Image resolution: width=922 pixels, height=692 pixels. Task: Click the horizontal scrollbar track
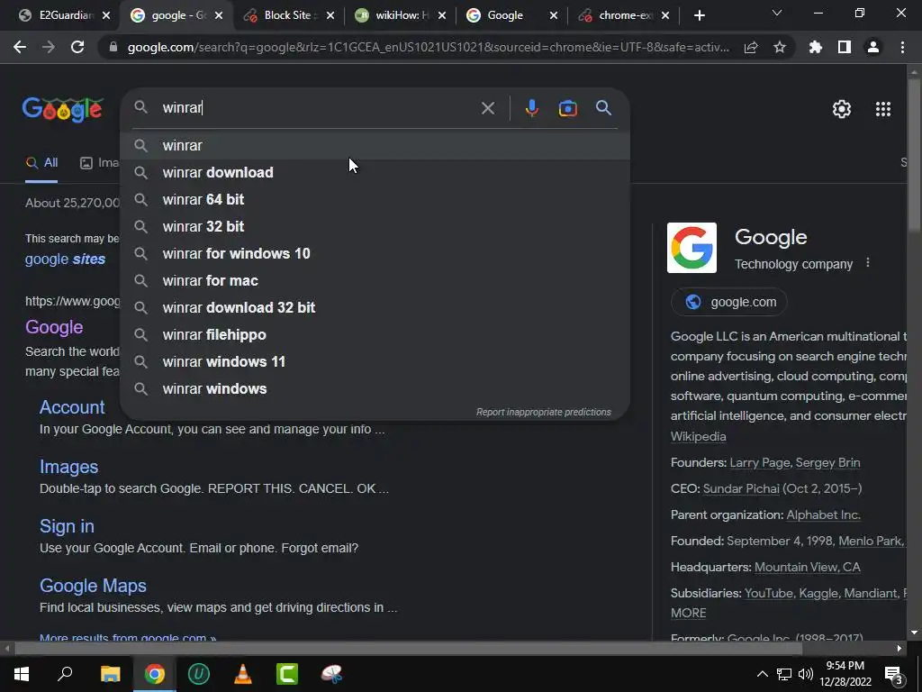tap(453, 649)
